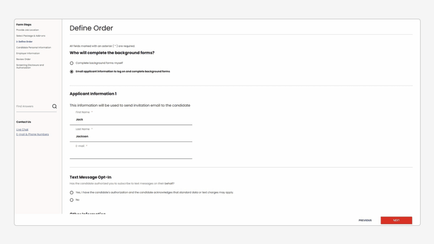Click the Previous button
Image resolution: width=434 pixels, height=244 pixels.
point(365,220)
